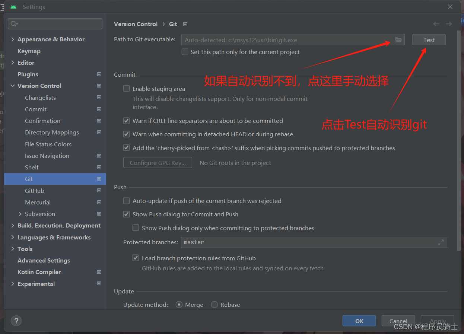Expand the Appearance & Behavior section
The width and height of the screenshot is (464, 334).
(x=12, y=39)
